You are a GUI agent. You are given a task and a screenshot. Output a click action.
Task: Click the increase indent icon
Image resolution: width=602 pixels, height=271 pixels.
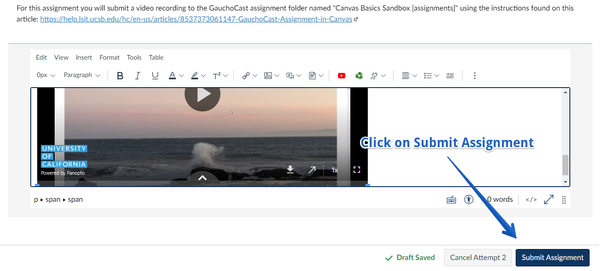pyautogui.click(x=450, y=76)
